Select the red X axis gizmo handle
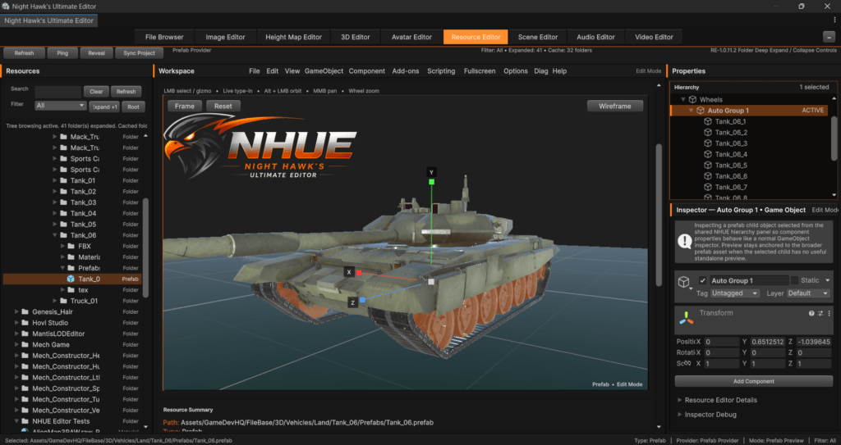 click(x=359, y=273)
